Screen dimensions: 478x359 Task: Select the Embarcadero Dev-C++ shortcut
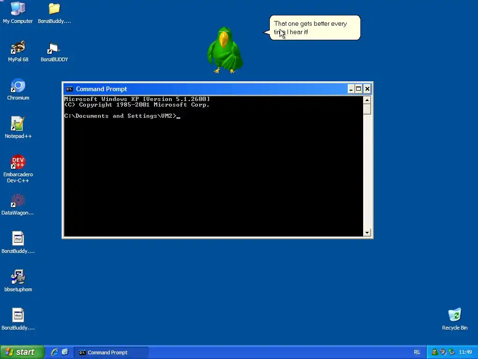tap(18, 169)
